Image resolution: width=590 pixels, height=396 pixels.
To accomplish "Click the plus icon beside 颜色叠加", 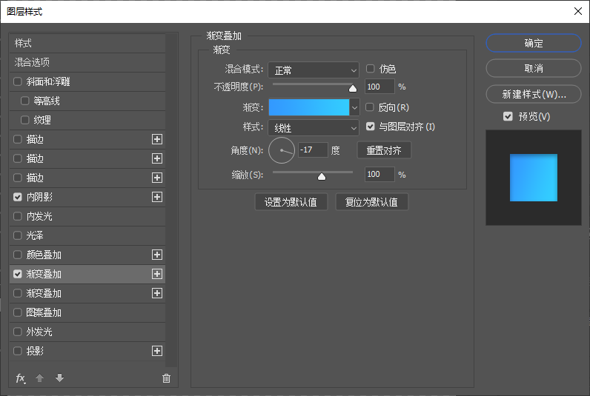I will 157,255.
